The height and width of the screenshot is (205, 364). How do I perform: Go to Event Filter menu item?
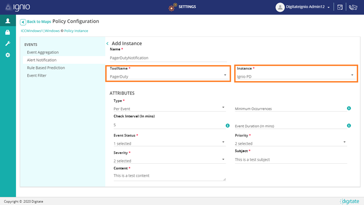(37, 75)
